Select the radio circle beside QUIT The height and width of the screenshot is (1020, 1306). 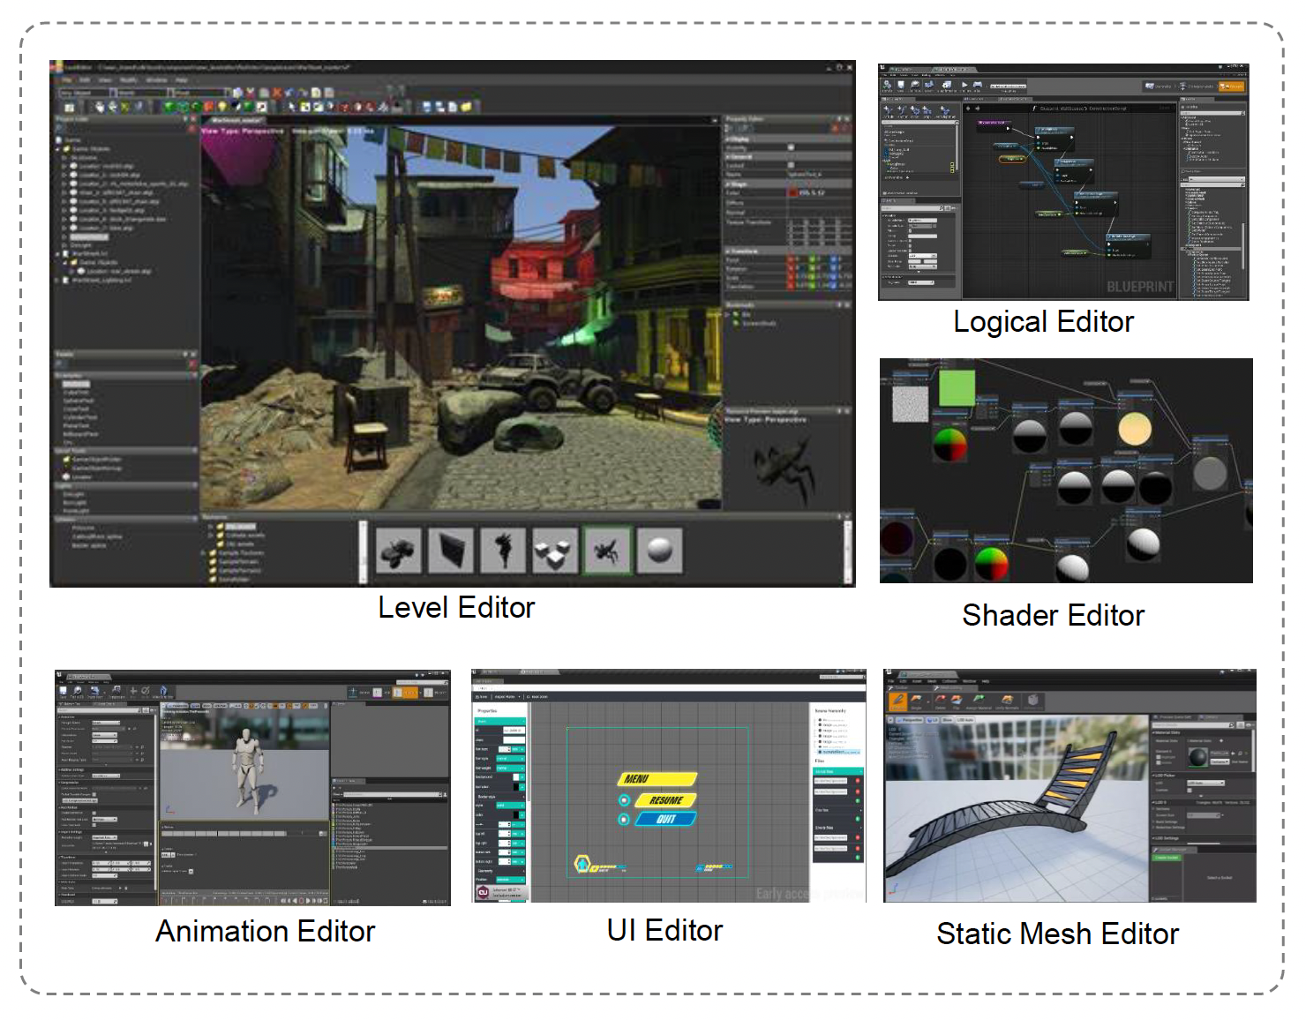pyautogui.click(x=625, y=820)
